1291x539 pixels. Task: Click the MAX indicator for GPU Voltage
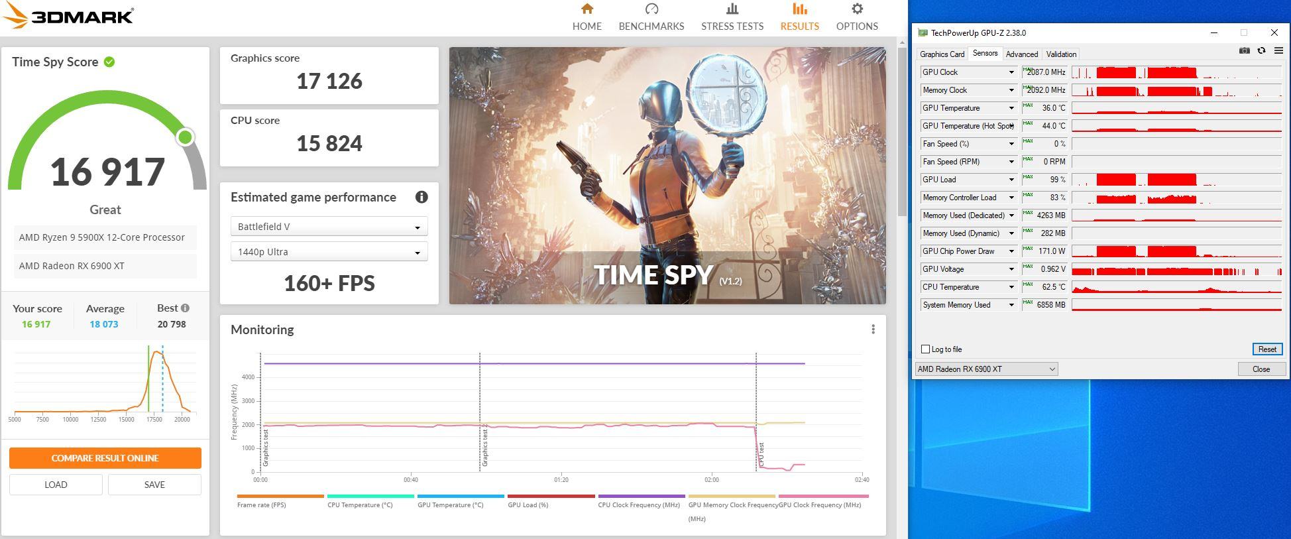tap(1028, 266)
